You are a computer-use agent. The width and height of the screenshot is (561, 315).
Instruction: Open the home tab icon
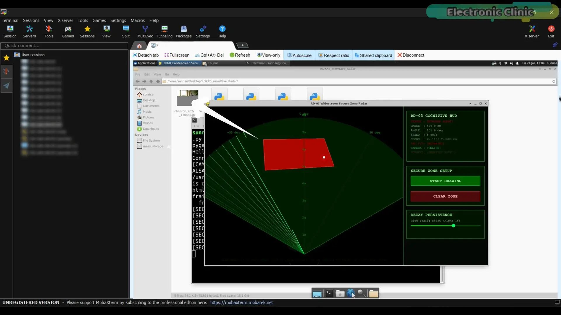point(139,45)
